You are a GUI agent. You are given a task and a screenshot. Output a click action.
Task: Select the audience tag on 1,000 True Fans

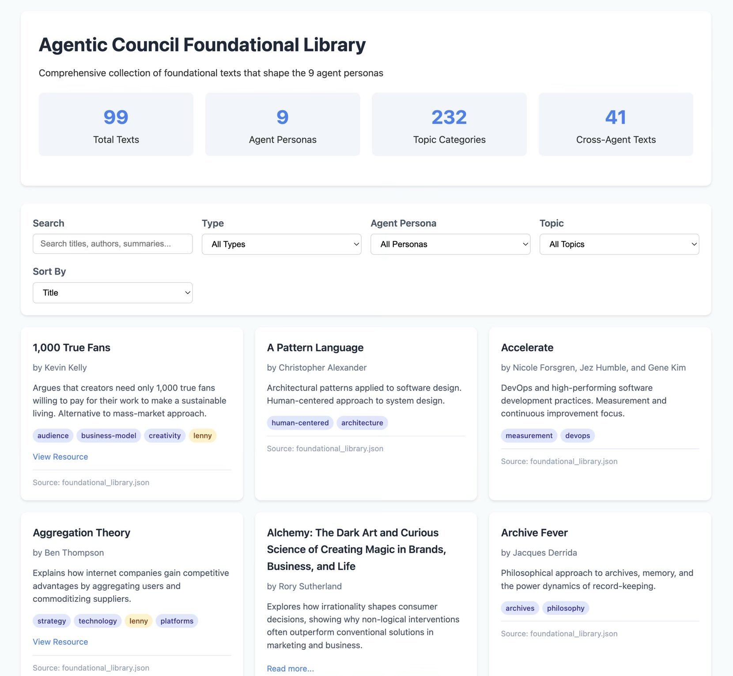(x=53, y=435)
